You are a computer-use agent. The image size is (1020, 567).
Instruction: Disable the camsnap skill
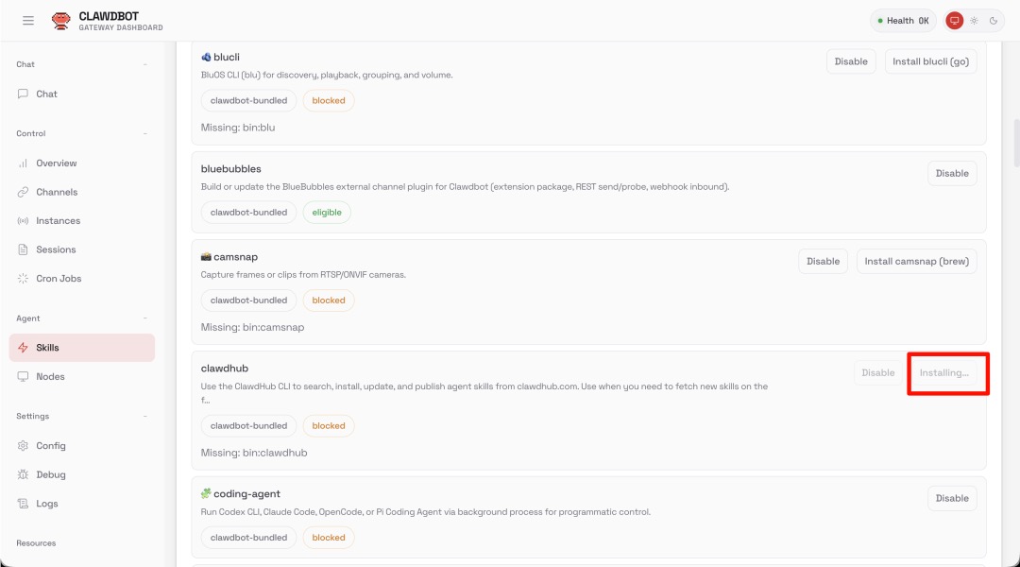tap(823, 261)
